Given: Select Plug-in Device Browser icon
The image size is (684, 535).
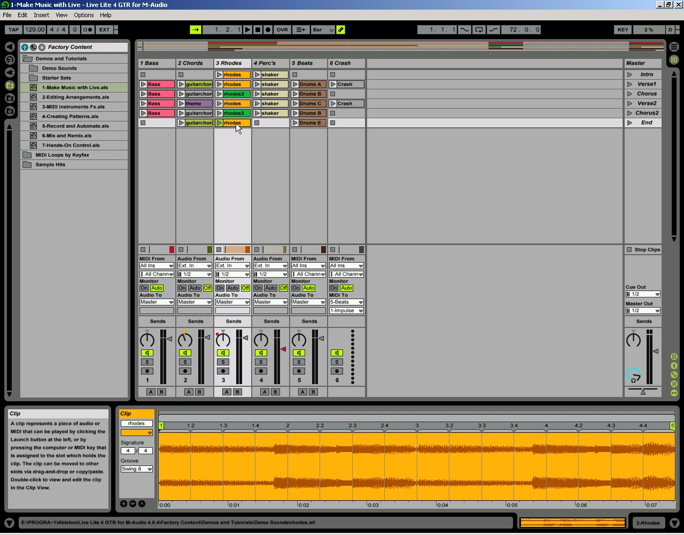Looking at the screenshot, I should click(x=10, y=73).
